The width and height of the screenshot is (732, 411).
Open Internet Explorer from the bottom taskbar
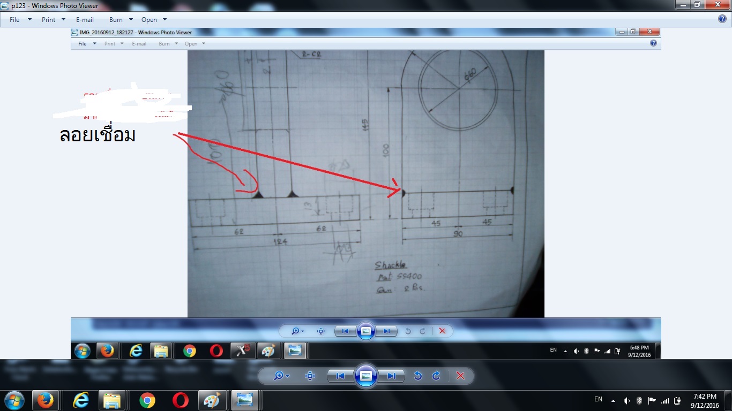pos(80,400)
